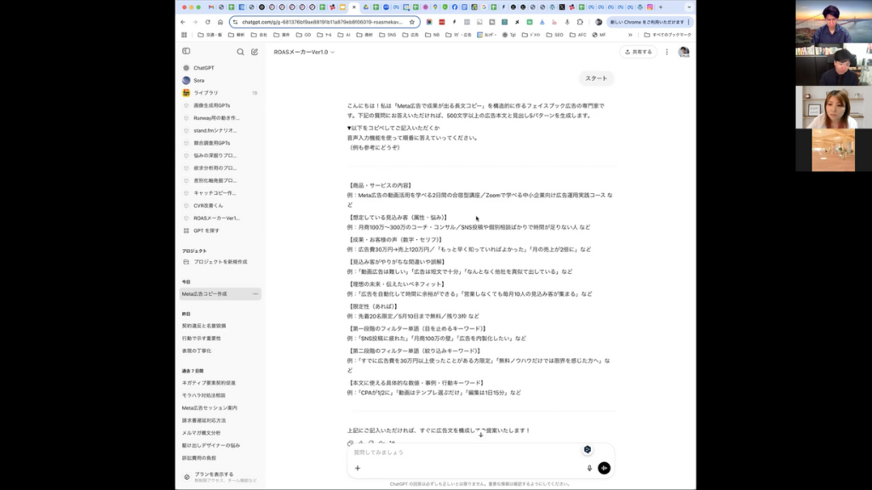The width and height of the screenshot is (872, 490).
Task: Open the ROASメーカーVer1.0 model dropdown in the header
Action: coord(304,52)
